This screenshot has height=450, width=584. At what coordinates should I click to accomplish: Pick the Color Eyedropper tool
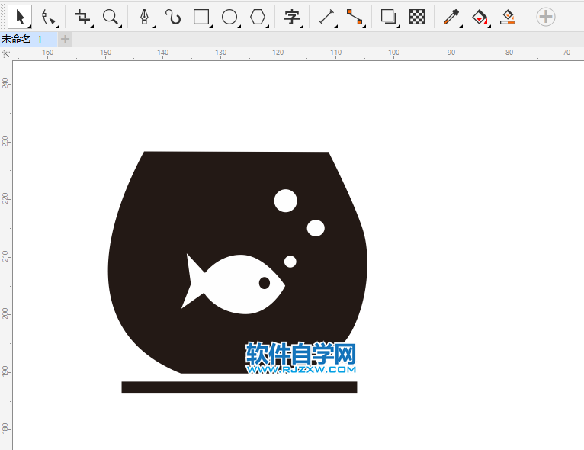coord(451,17)
